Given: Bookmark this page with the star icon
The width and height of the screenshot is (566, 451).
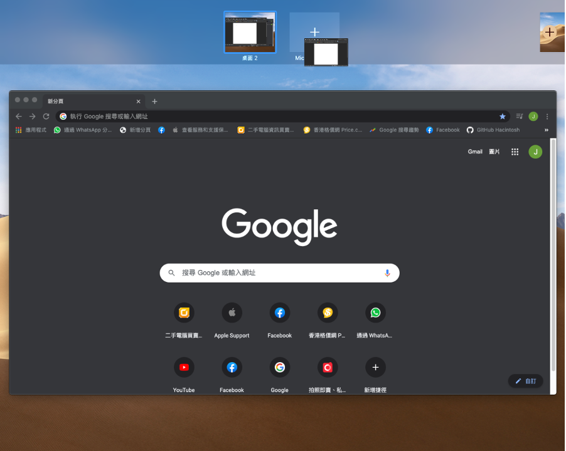Looking at the screenshot, I should pyautogui.click(x=502, y=117).
